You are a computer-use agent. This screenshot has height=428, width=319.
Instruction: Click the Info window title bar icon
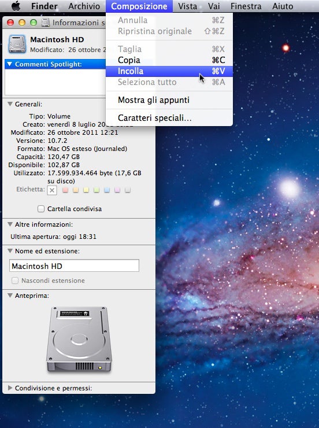(x=46, y=23)
